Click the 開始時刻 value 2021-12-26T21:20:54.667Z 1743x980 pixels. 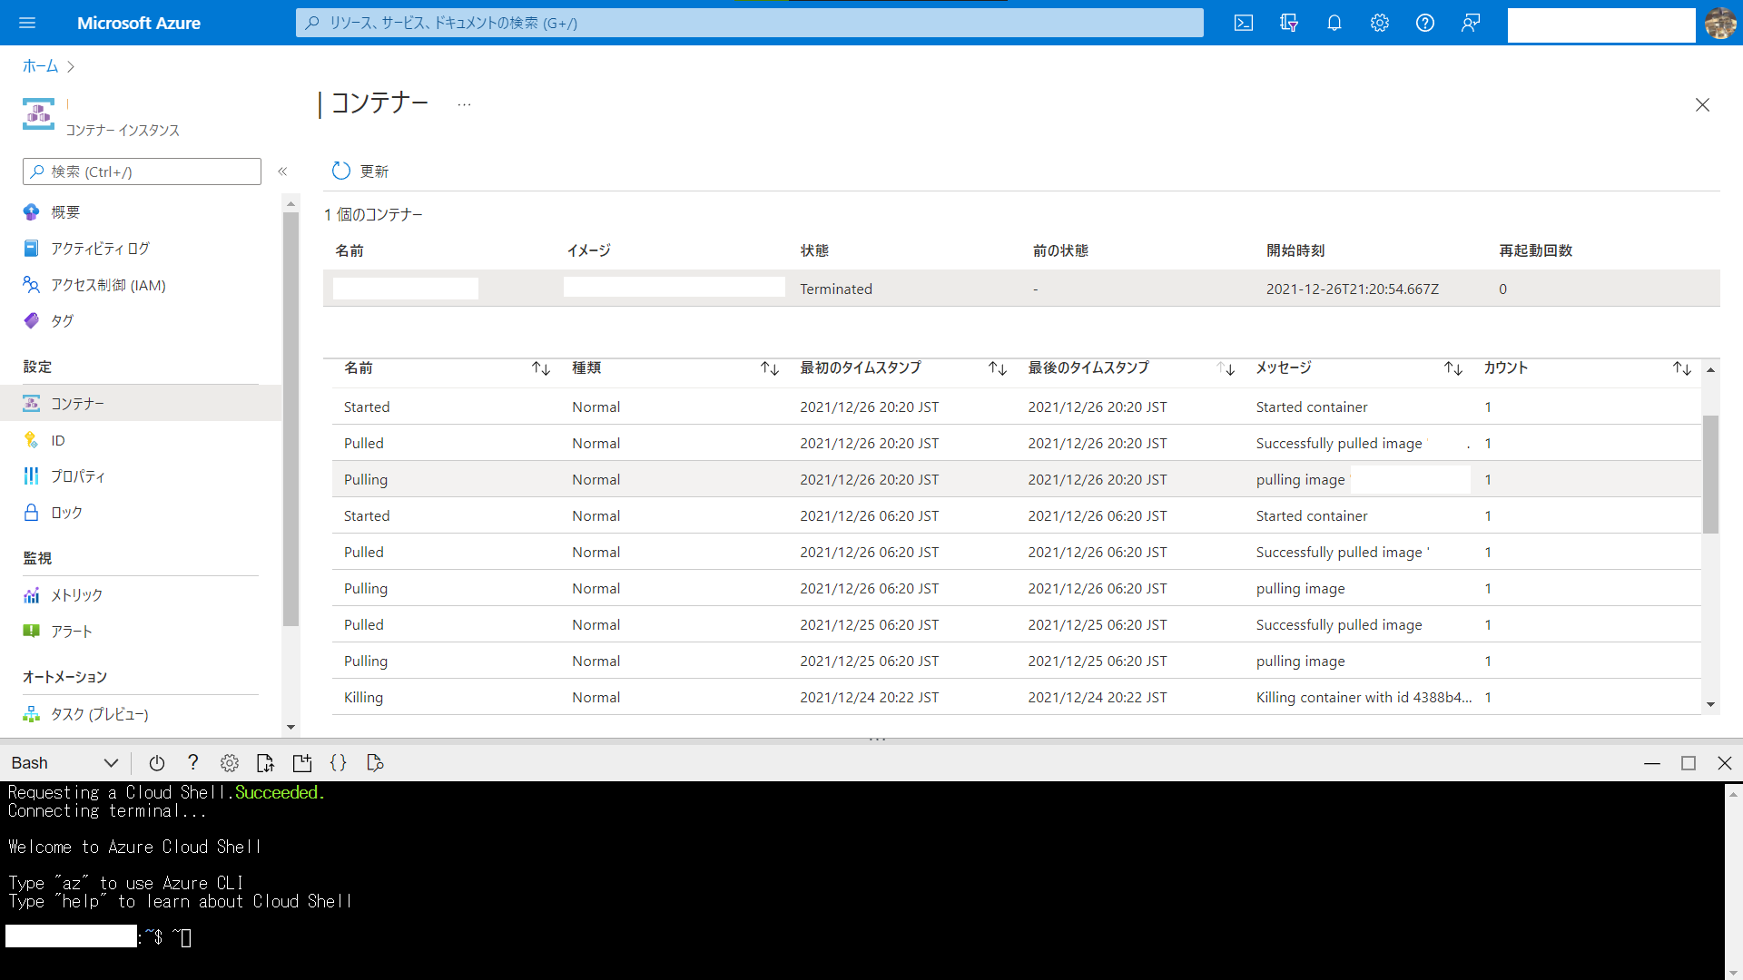1353,289
